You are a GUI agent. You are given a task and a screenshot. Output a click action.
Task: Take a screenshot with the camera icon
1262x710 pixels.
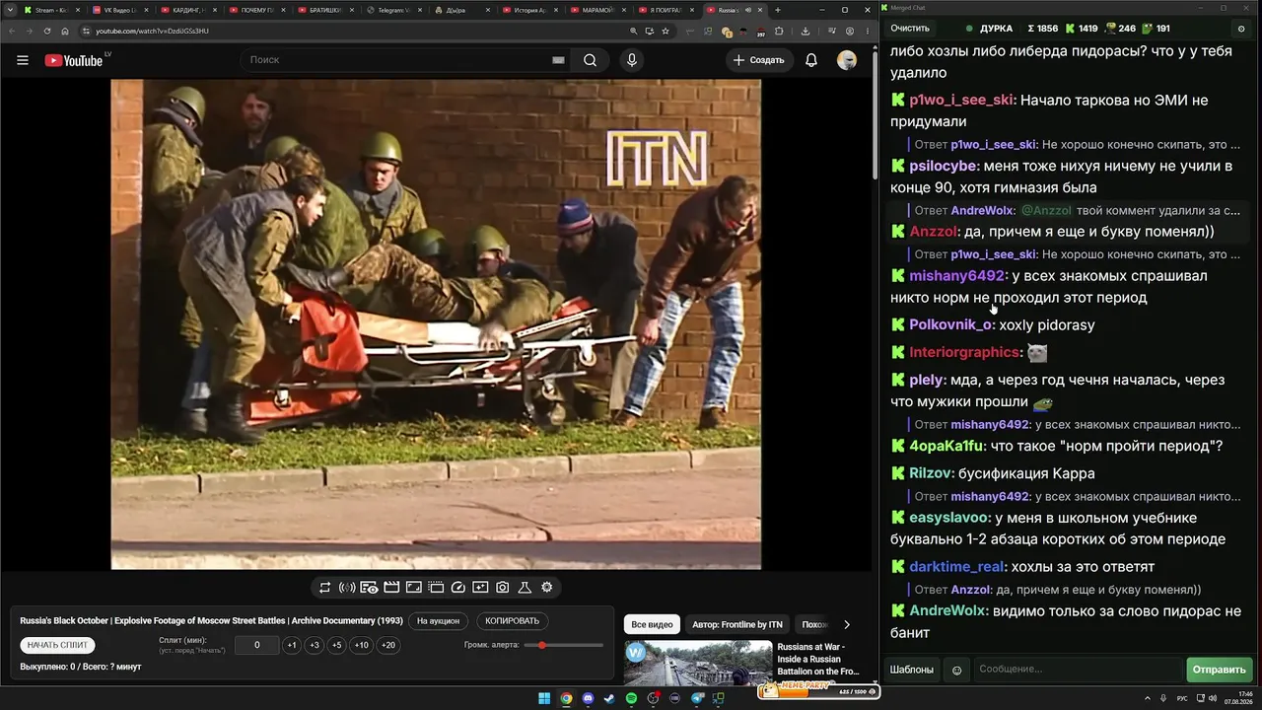pyautogui.click(x=502, y=587)
